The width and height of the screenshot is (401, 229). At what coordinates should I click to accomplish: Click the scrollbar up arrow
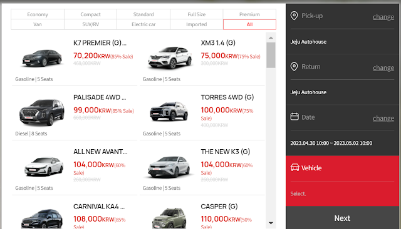(x=271, y=37)
